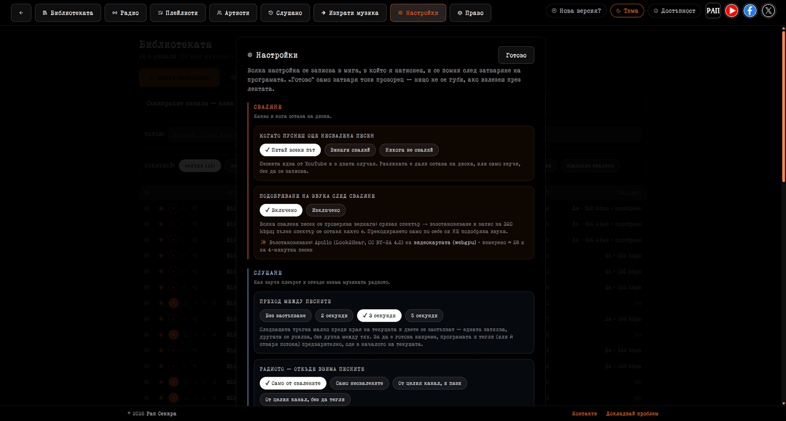This screenshot has width=786, height=421.
Task: Select От целия канал, и пази
Action: point(430,383)
